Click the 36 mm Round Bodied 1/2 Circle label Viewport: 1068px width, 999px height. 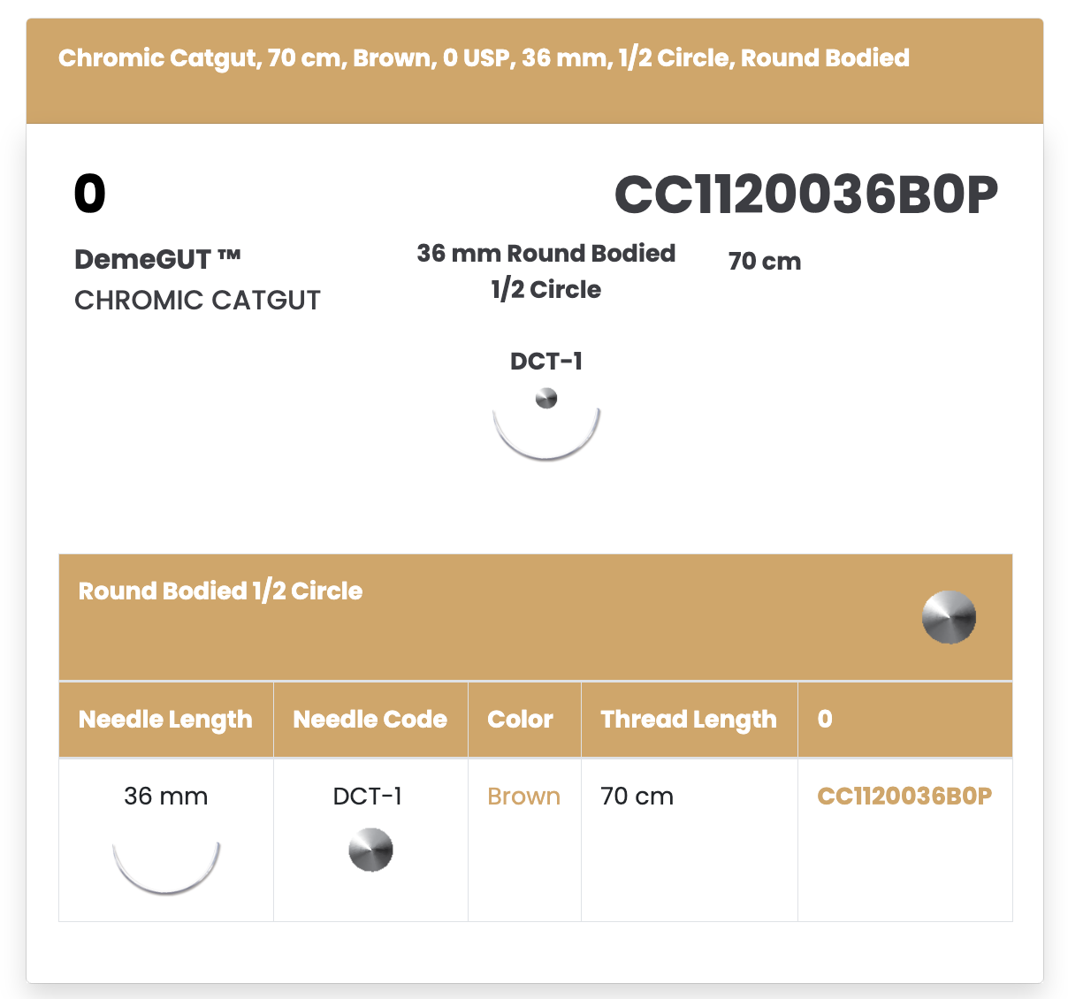(546, 271)
